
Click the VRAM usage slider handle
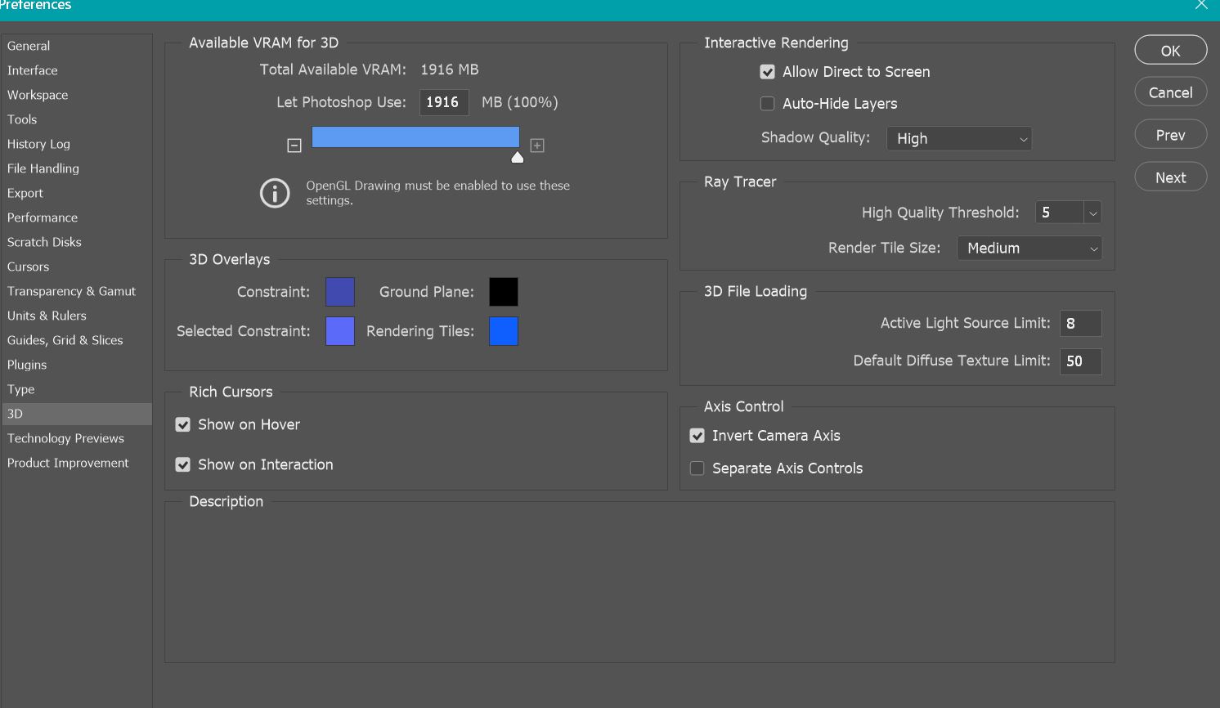coord(517,157)
